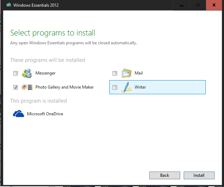The image size is (224, 187).
Task: Click the Writer label text
Action: pyautogui.click(x=140, y=87)
